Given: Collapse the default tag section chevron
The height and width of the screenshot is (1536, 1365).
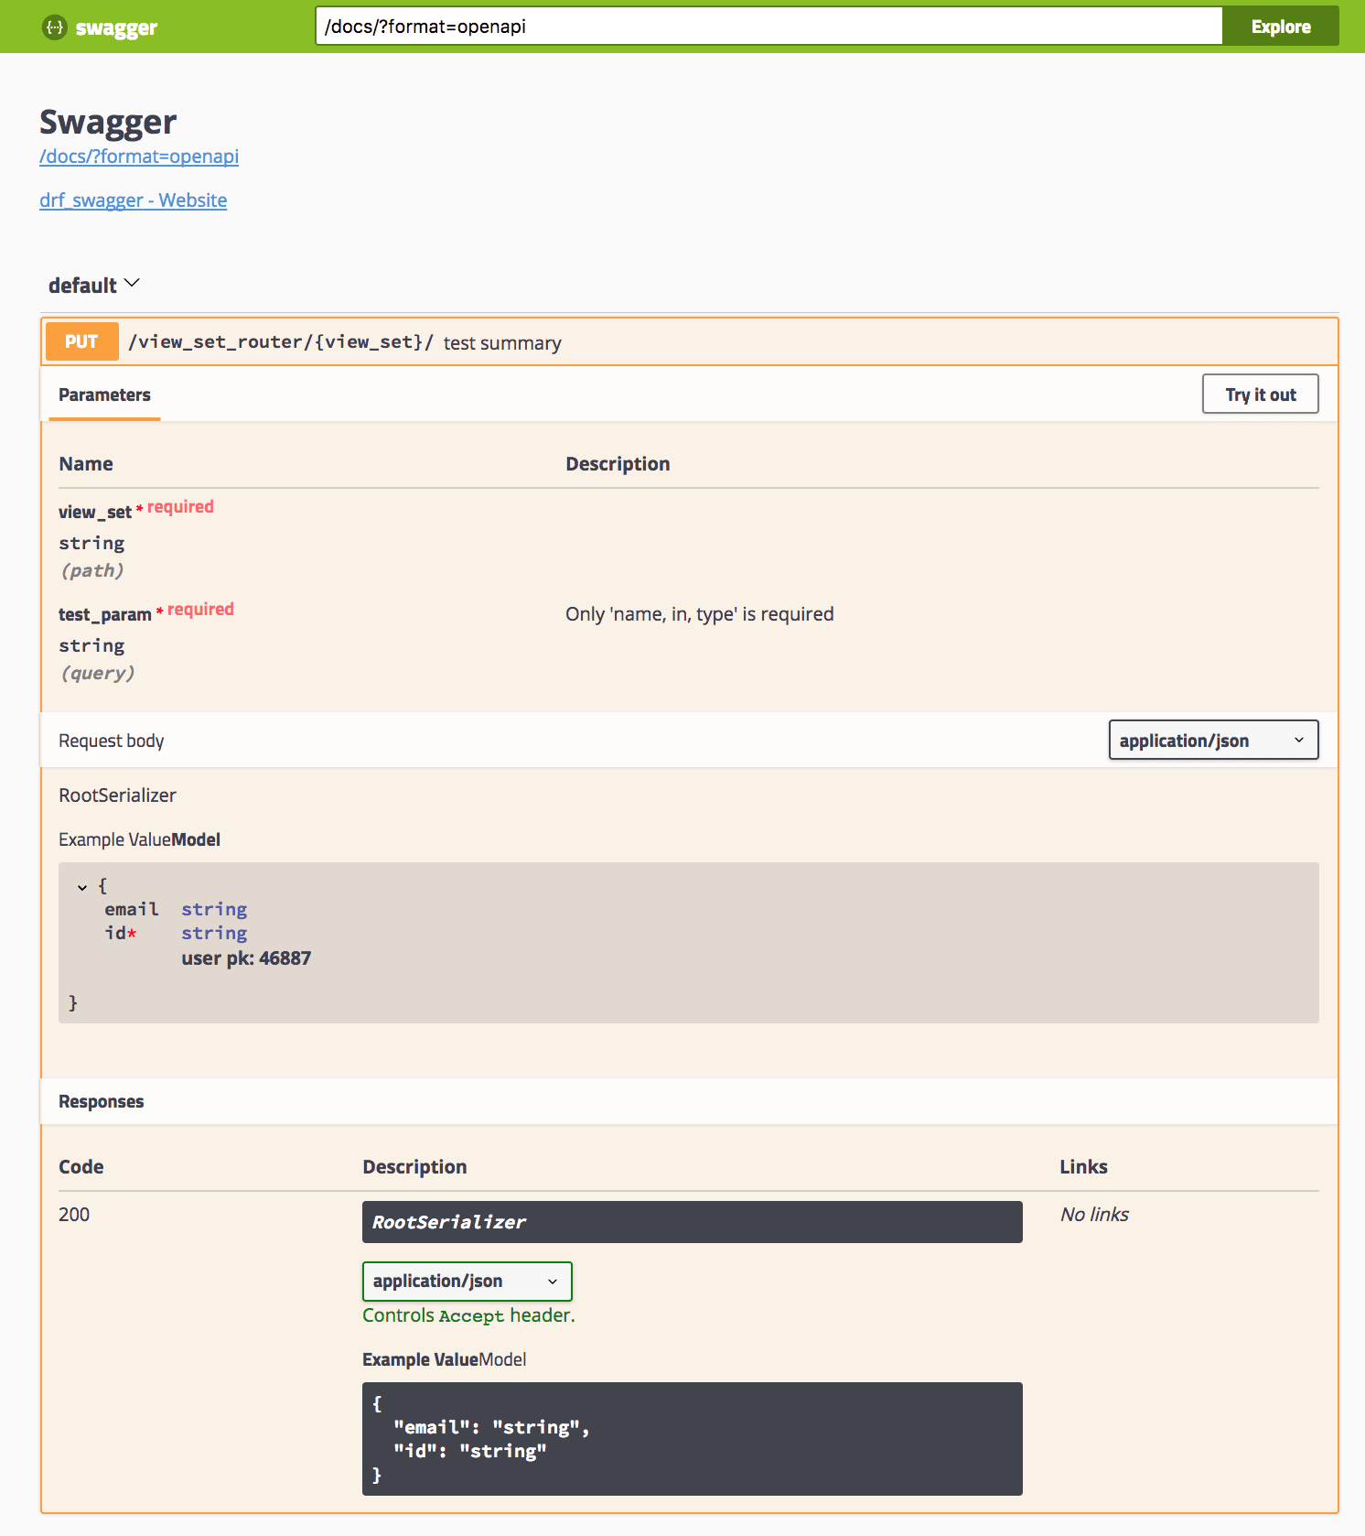Looking at the screenshot, I should point(132,284).
